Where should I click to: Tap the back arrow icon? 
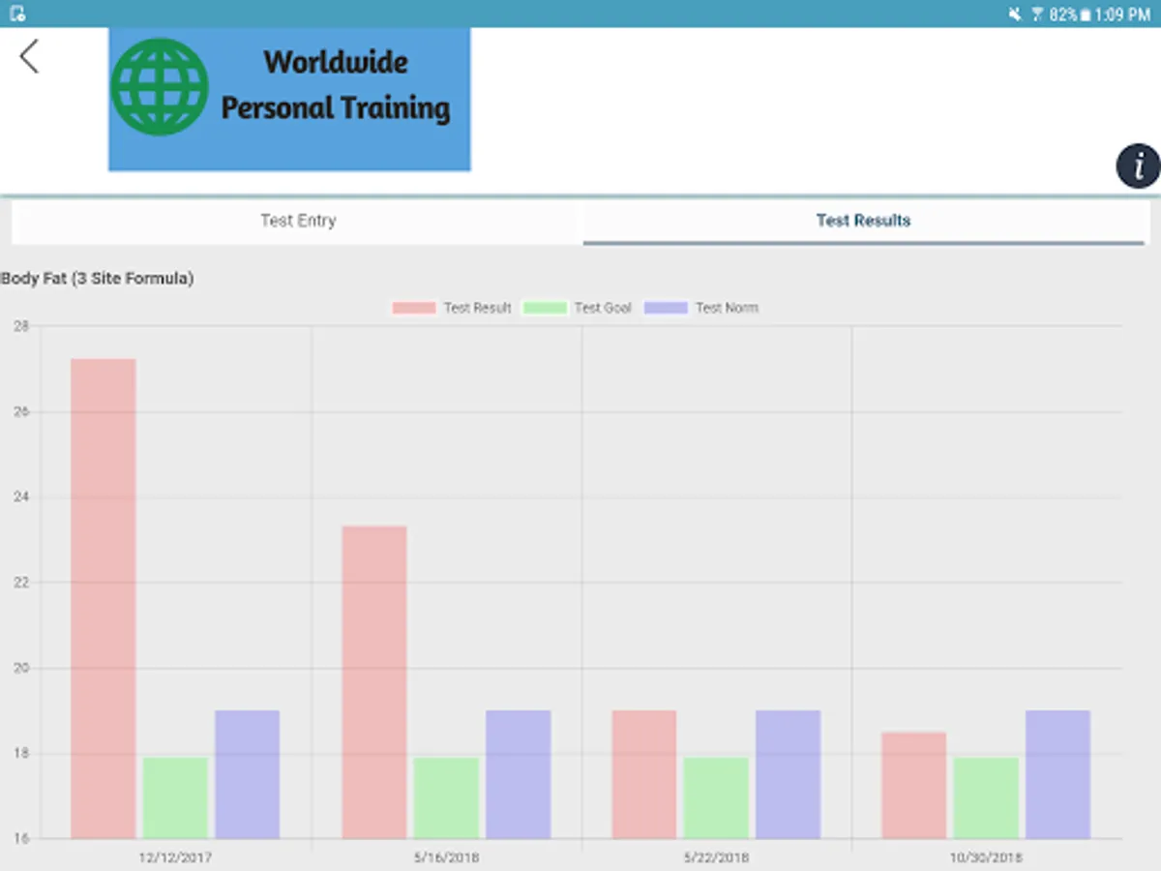pyautogui.click(x=29, y=56)
